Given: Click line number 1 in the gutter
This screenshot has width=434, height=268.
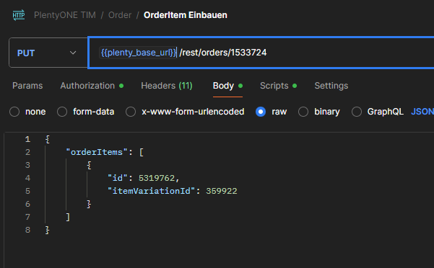Looking at the screenshot, I should click(x=27, y=139).
